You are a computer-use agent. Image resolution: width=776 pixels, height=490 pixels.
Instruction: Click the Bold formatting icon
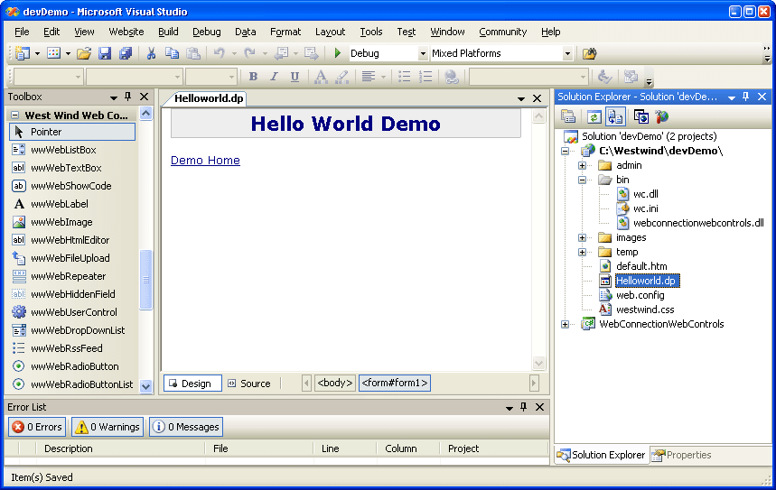pyautogui.click(x=253, y=77)
